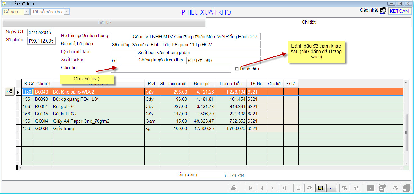Expand the Tất cả các kho dropdown
The width and height of the screenshot is (414, 194).
(66, 12)
